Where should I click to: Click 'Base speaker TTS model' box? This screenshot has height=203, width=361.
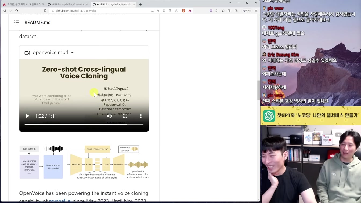pyautogui.click(x=53, y=167)
